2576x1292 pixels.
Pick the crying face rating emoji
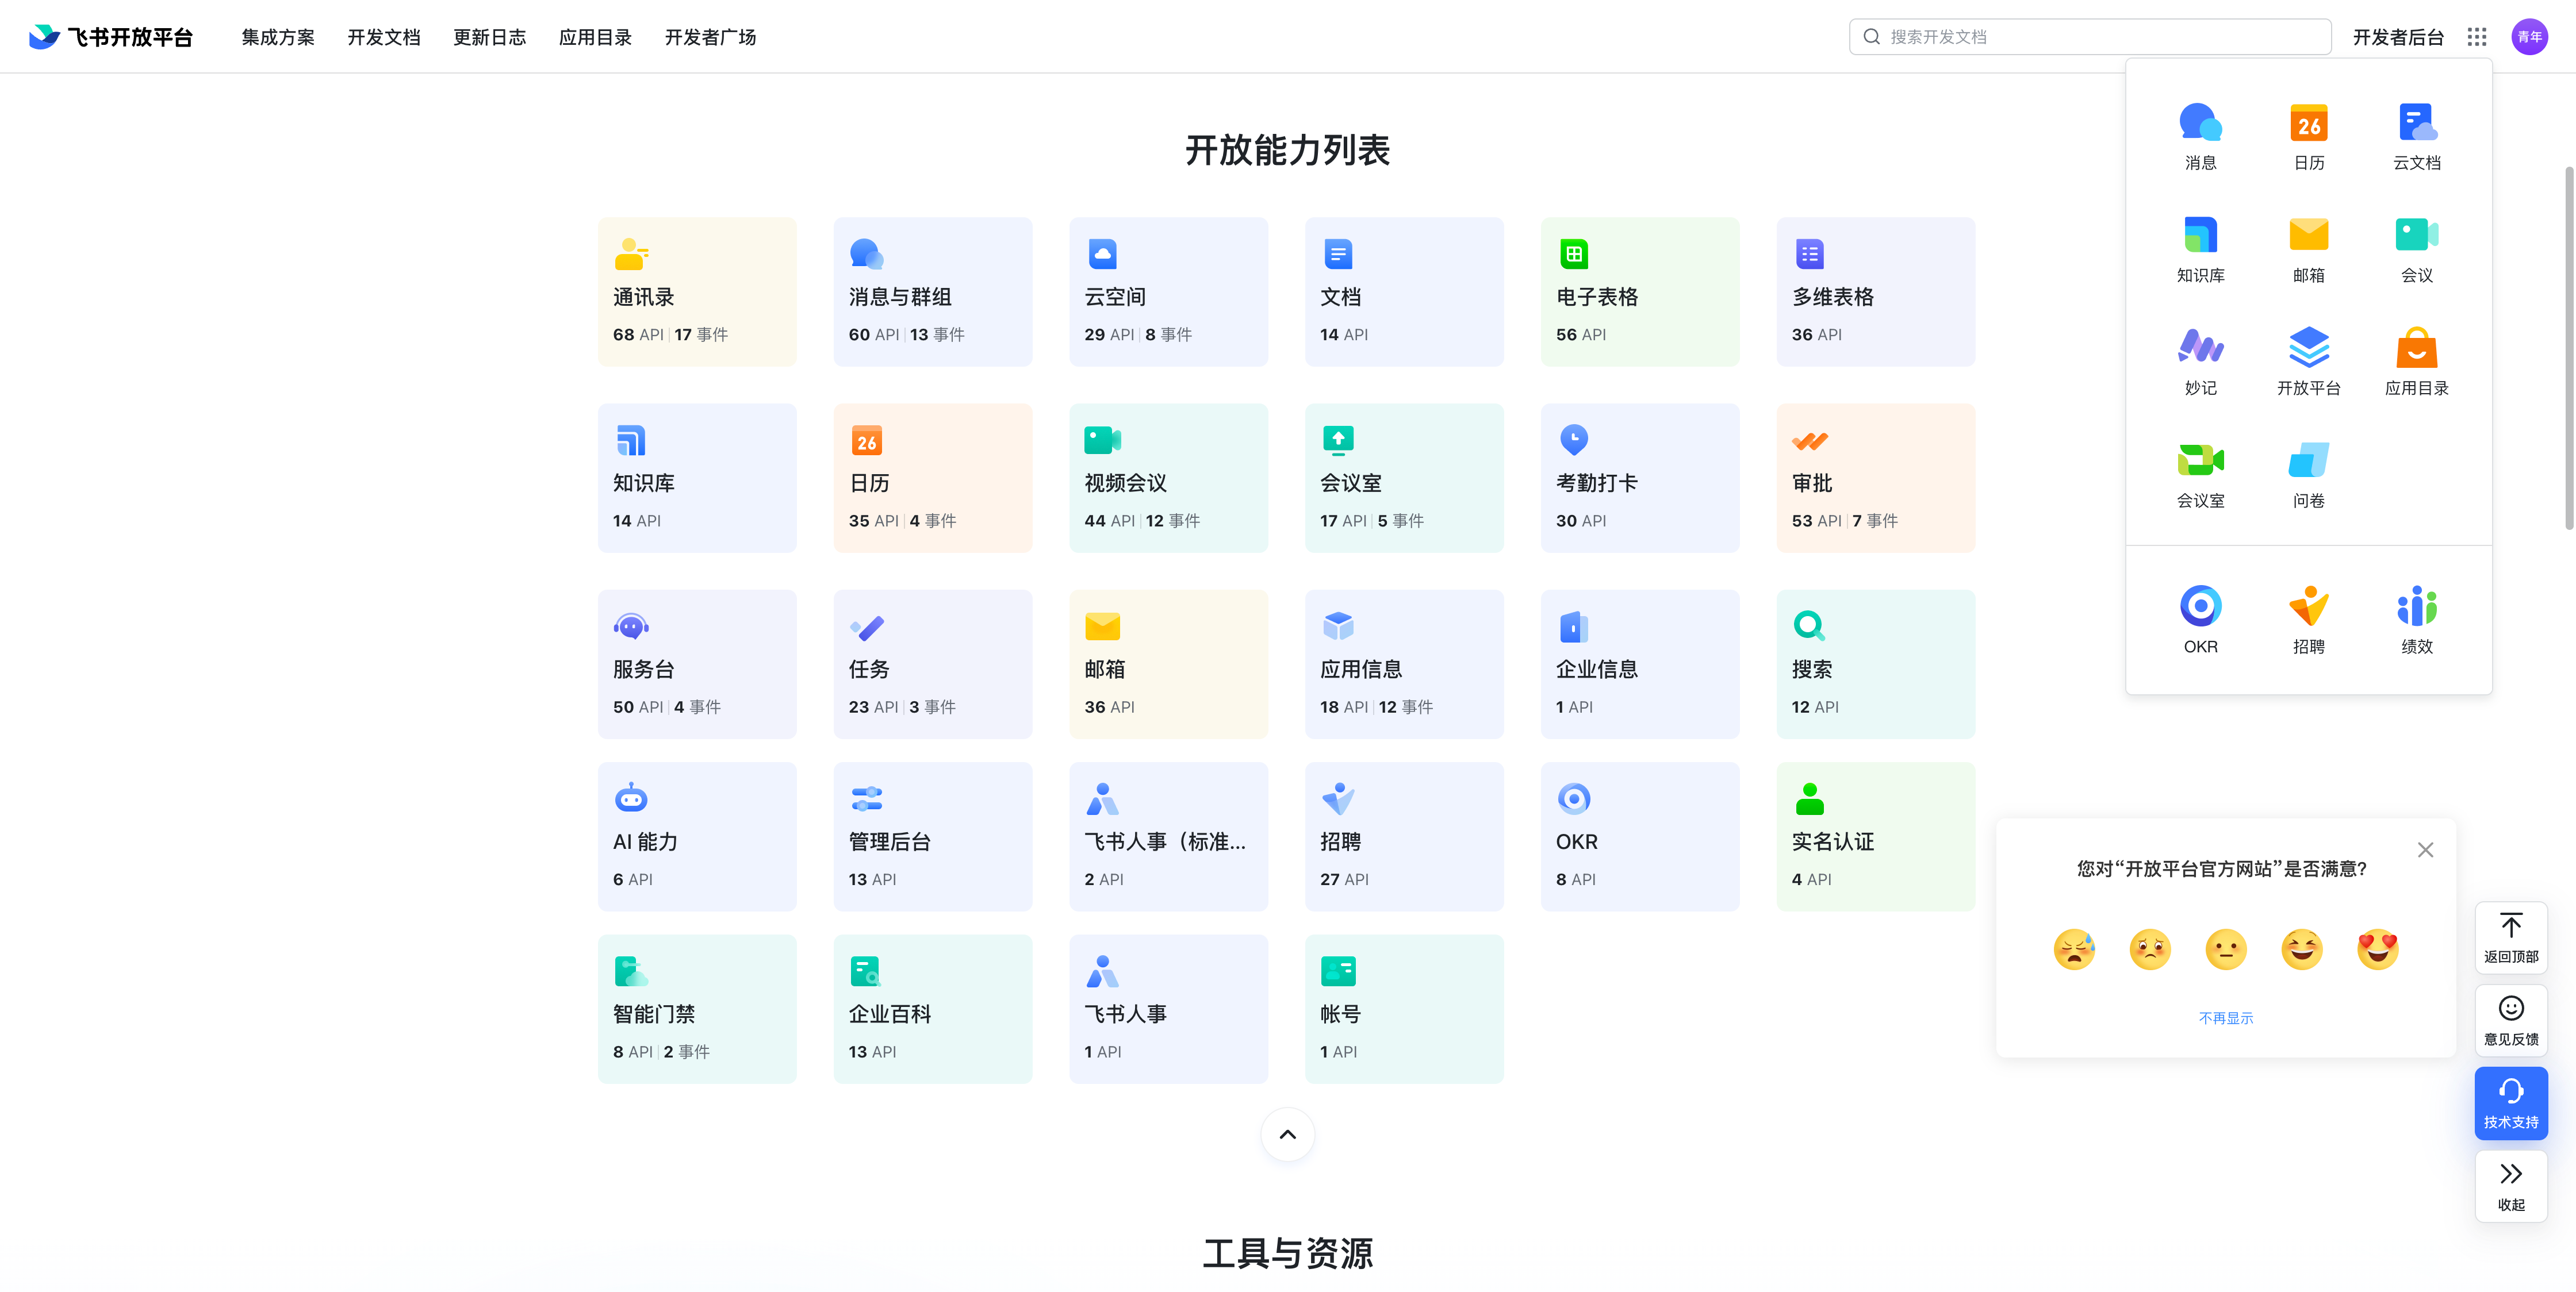click(x=2074, y=948)
